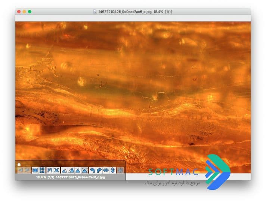Click the document proxy icon in title bar

[95, 12]
